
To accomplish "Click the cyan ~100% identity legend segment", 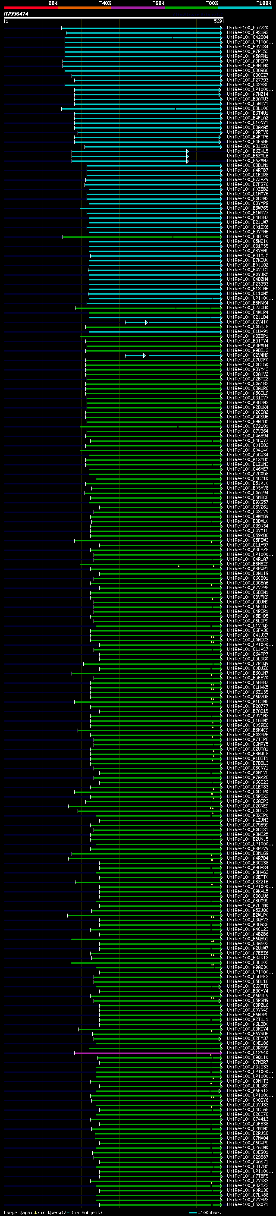I will tap(245, 8).
